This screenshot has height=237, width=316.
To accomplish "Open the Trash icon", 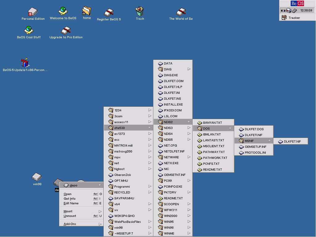I will tap(140, 12).
